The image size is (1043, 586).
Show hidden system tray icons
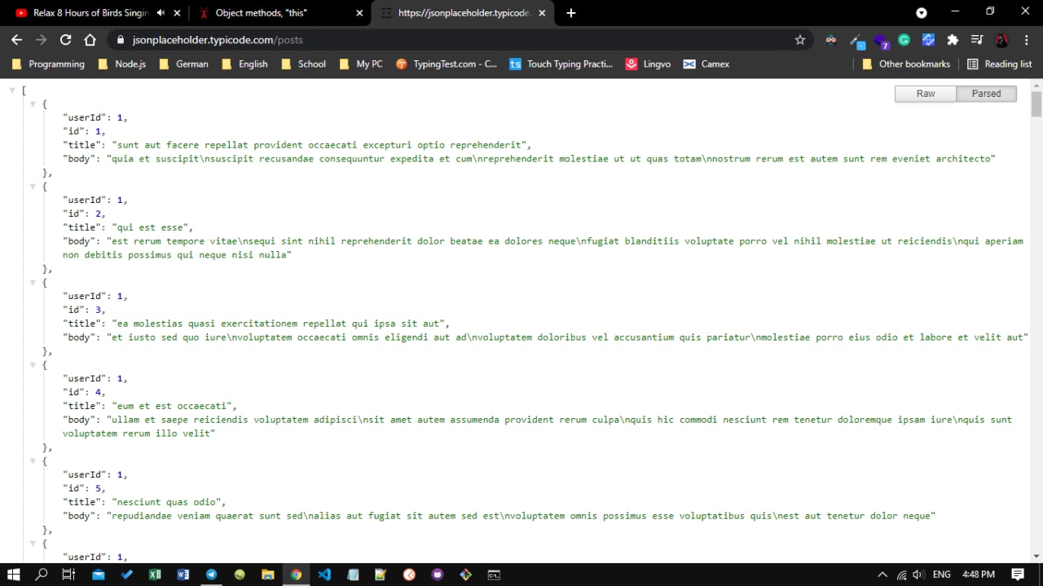(882, 575)
